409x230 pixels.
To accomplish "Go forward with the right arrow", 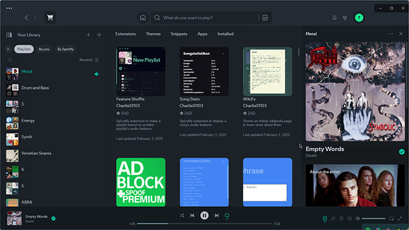I will click(35, 18).
